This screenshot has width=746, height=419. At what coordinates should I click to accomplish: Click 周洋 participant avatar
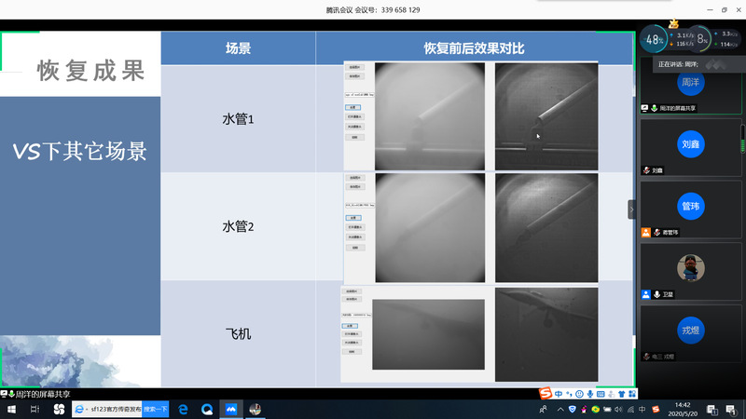690,82
